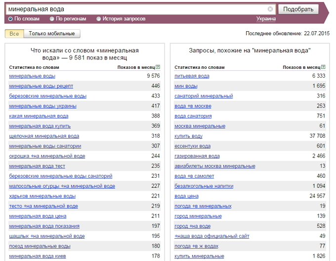Open 'минеральные воды' keyword link
This screenshot has width=336, height=261.
click(x=32, y=76)
